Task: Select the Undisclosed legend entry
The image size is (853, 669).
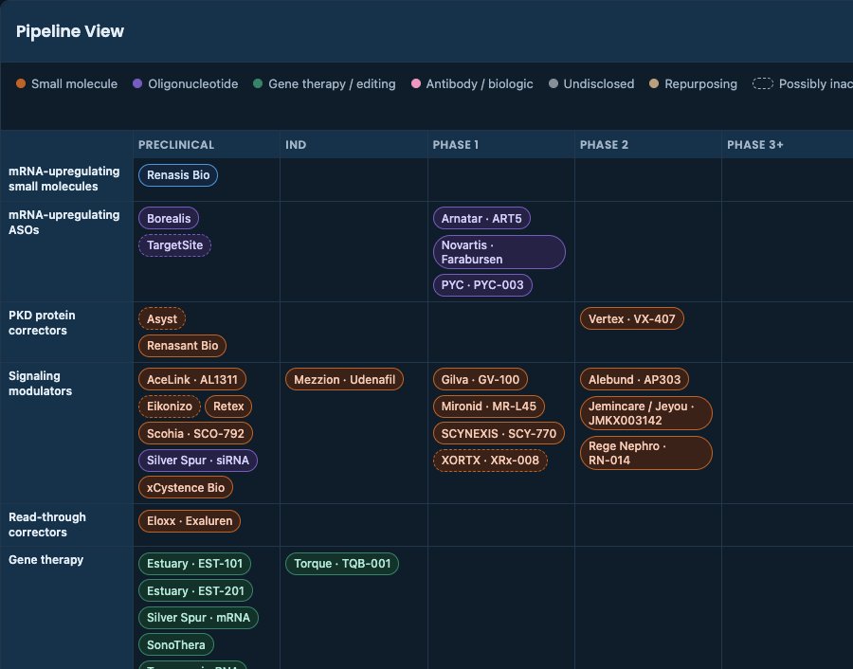Action: click(591, 83)
